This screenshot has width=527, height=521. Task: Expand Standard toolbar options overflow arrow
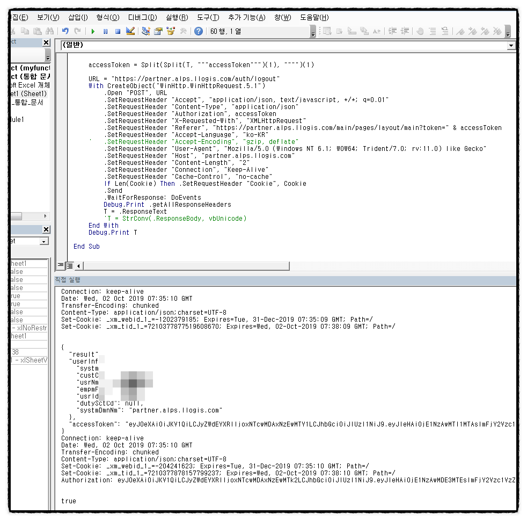point(313,33)
